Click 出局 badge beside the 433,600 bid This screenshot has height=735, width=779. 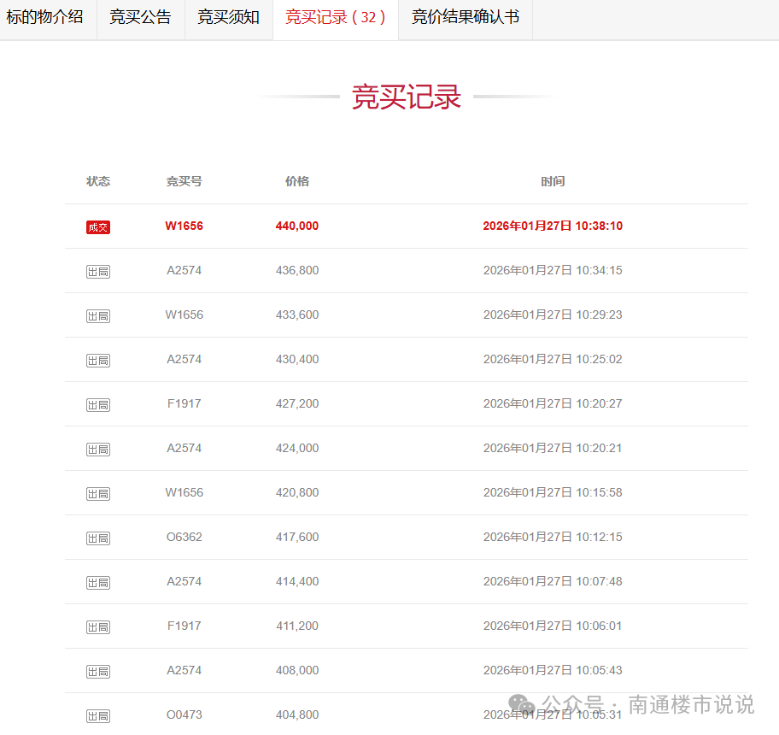98,316
